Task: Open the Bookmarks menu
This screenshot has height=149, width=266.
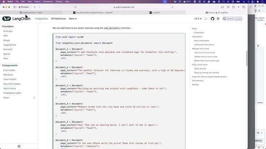Action: pyautogui.click(x=48, y=2)
